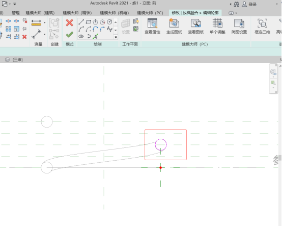Viewport: 282px width, 226px height.
Task: Open 简图设置 settings
Action: point(239,26)
